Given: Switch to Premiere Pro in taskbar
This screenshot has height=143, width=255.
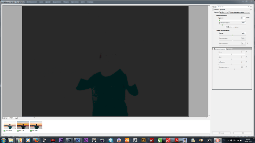Looking at the screenshot, I should (86, 140).
